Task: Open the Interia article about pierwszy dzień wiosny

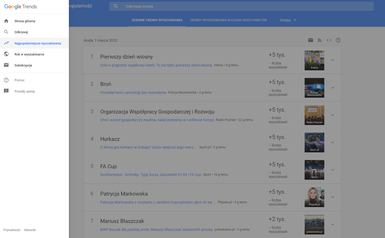Action: [x=156, y=65]
